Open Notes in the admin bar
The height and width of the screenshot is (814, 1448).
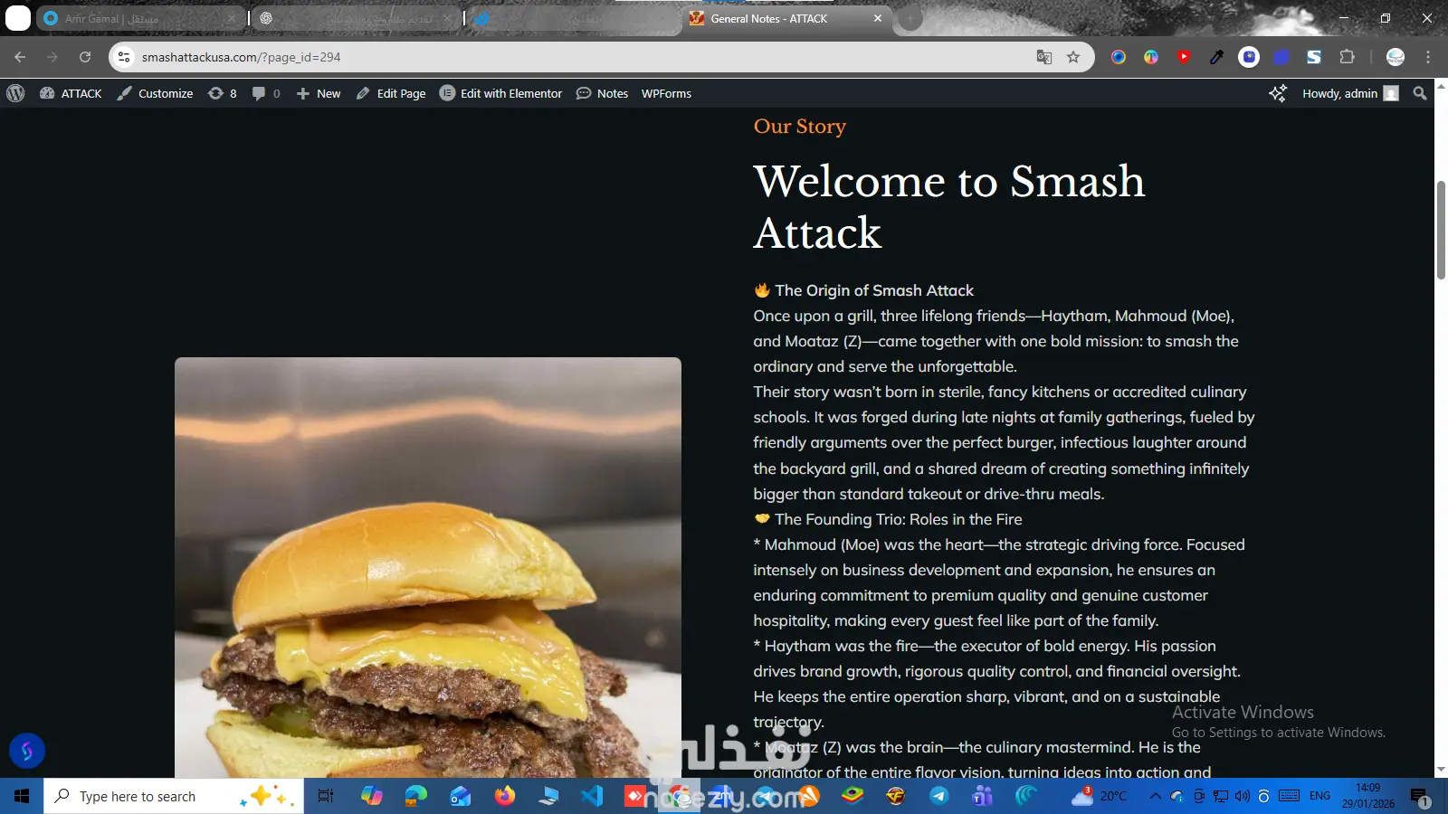tap(602, 93)
